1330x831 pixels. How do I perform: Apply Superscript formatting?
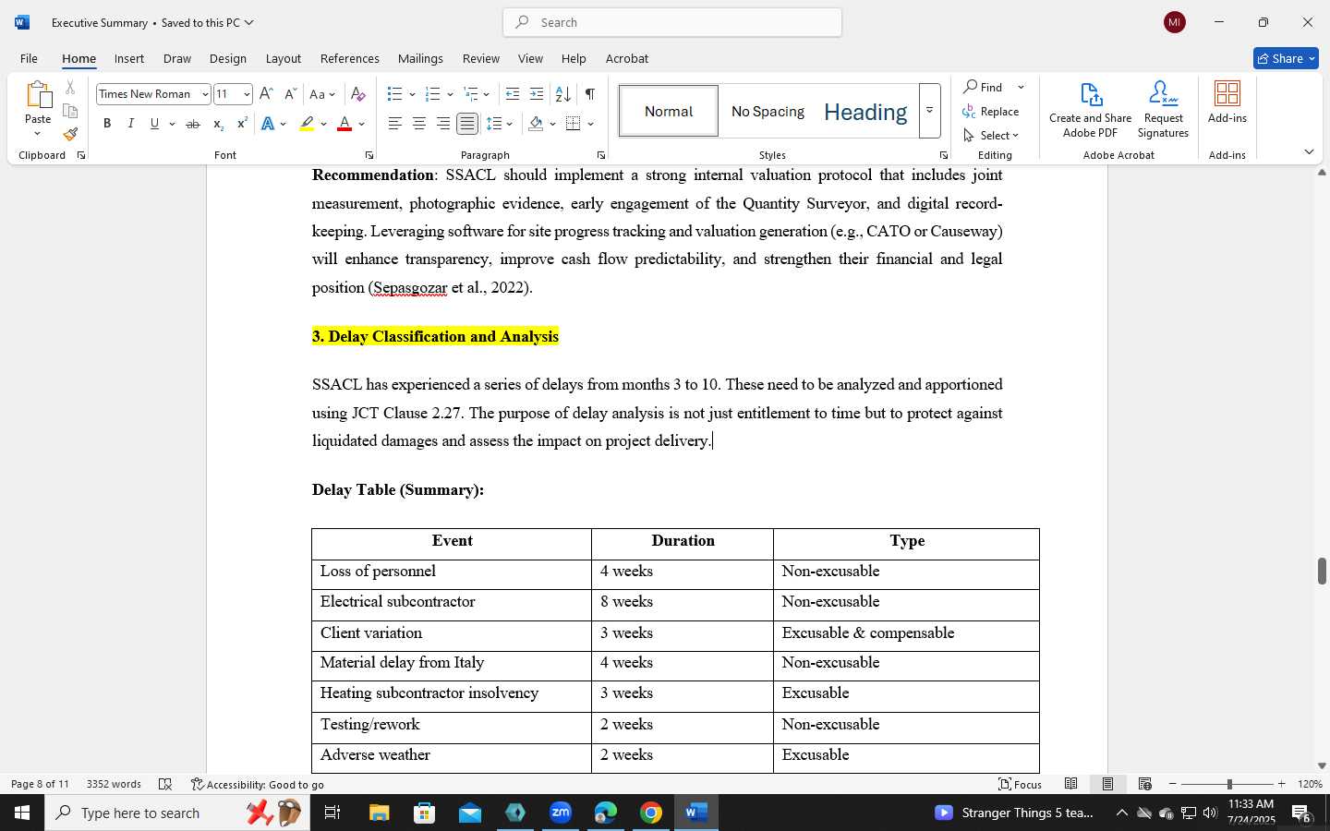coord(242,124)
